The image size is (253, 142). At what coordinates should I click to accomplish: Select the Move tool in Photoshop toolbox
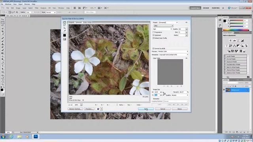point(3,19)
